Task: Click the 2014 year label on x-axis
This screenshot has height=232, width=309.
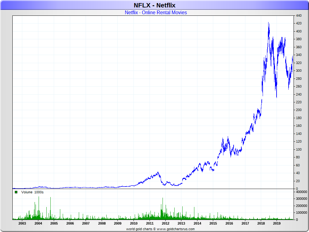Action: pos(197,223)
